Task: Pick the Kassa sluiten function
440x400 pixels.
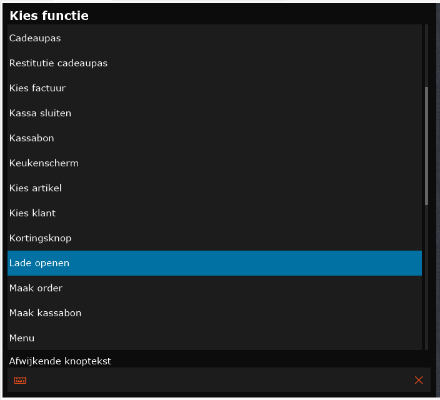Action: [214, 113]
